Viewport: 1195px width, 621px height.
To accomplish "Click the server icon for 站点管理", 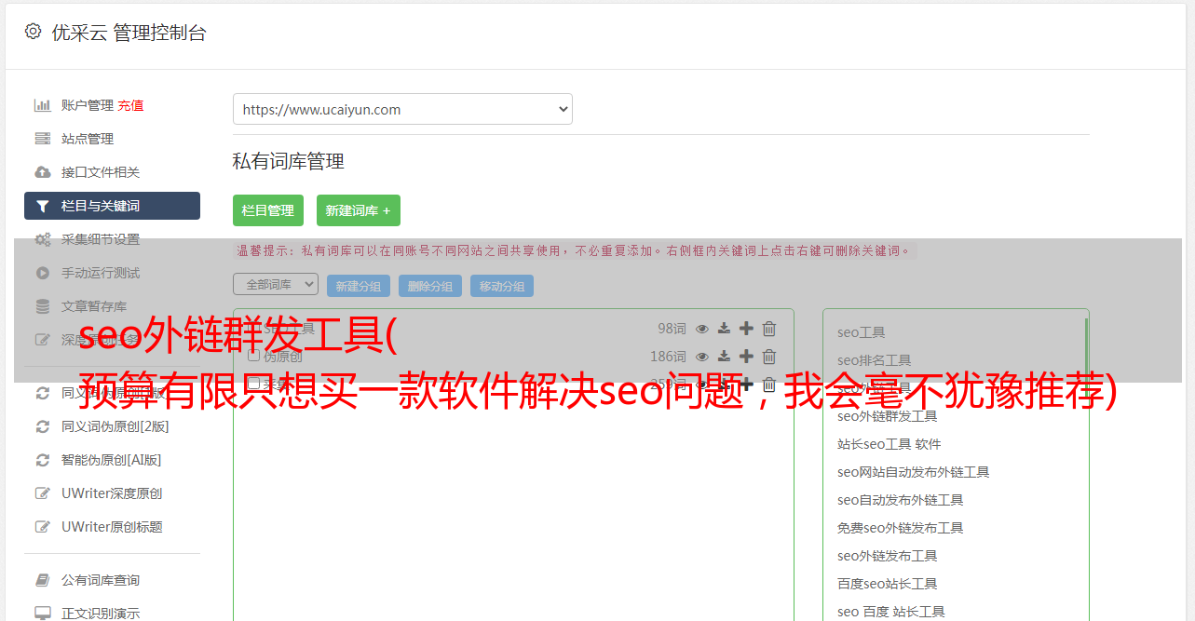I will tap(43, 139).
